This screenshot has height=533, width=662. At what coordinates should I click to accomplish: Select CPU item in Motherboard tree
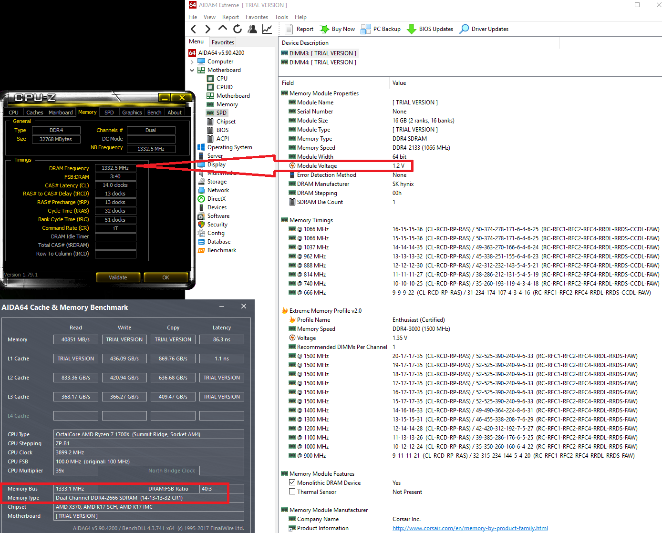pyautogui.click(x=217, y=79)
